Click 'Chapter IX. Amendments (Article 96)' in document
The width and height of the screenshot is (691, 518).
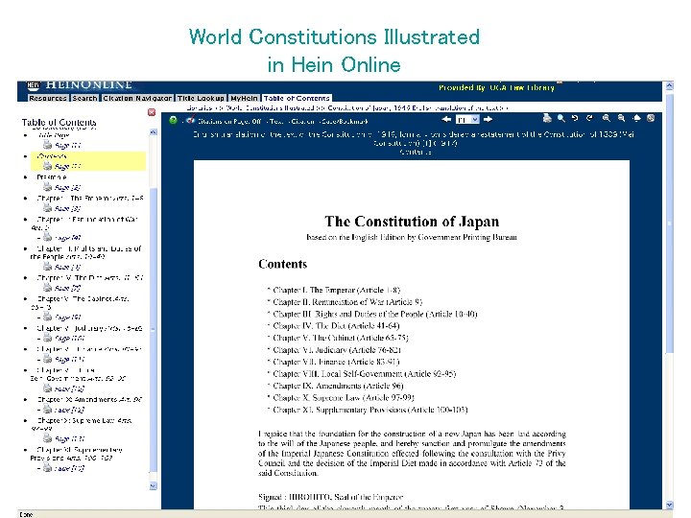pyautogui.click(x=338, y=386)
